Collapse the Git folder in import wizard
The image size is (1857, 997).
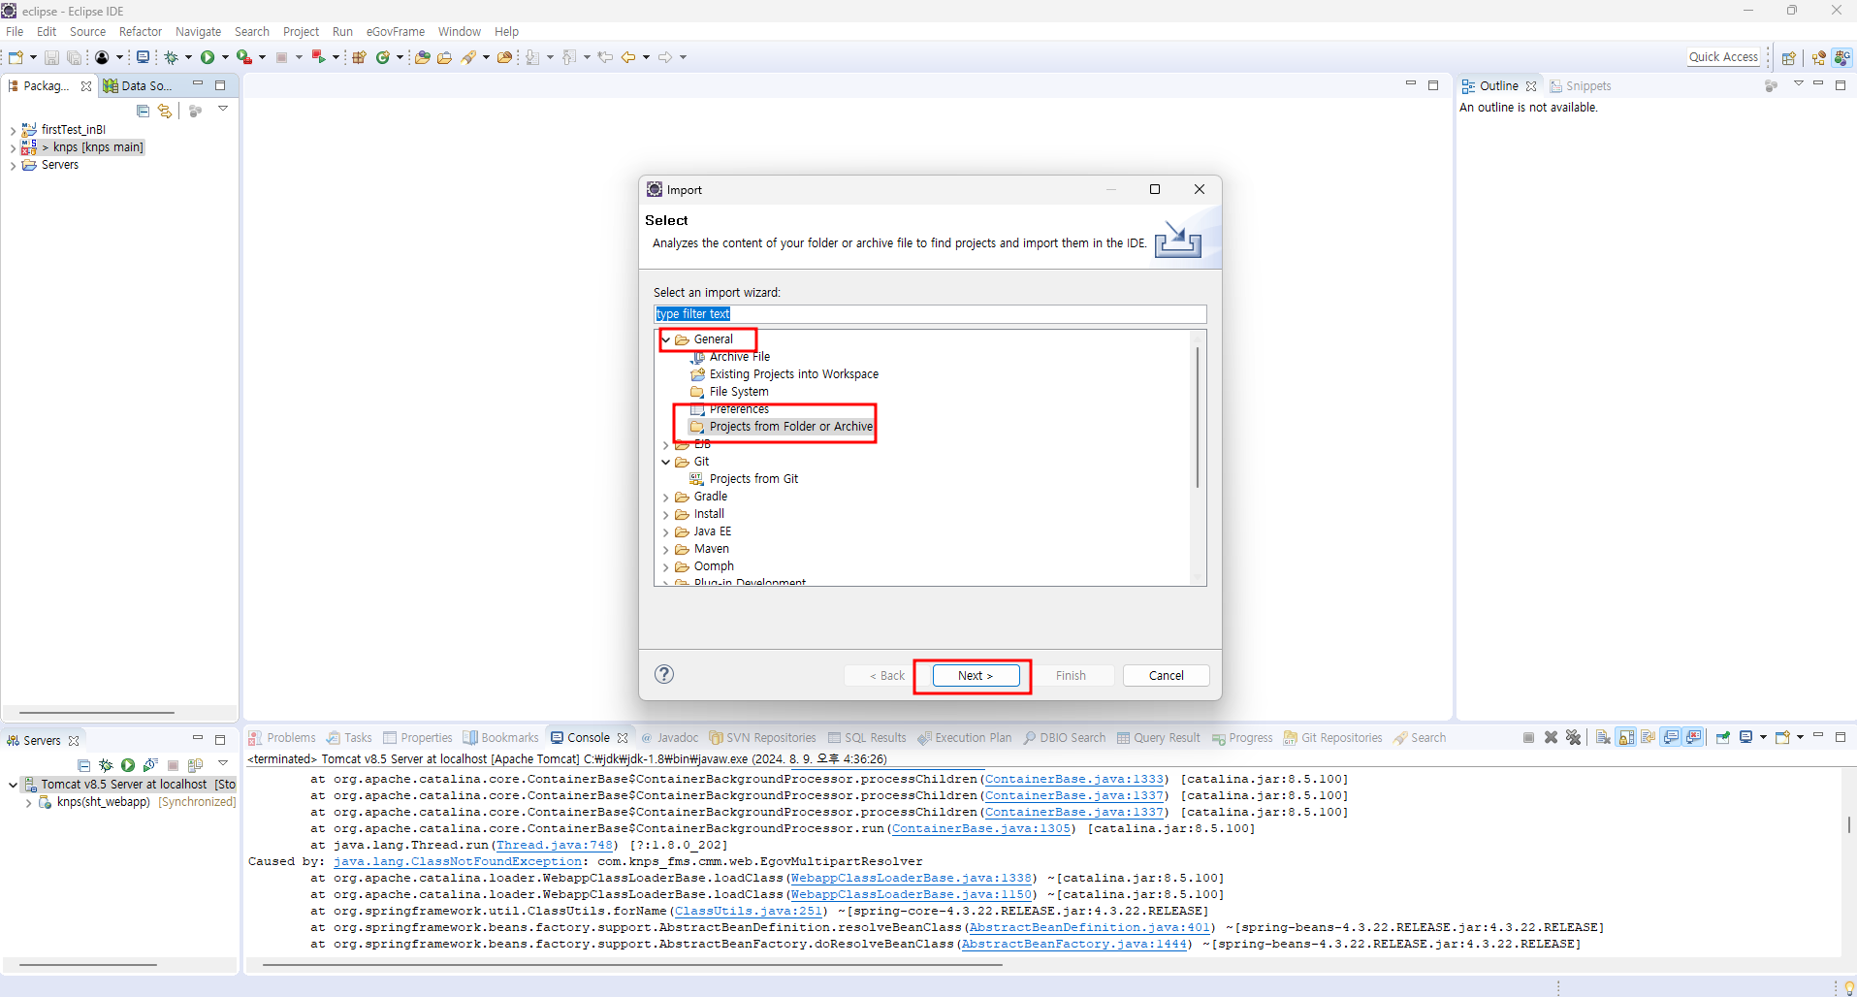(x=666, y=462)
